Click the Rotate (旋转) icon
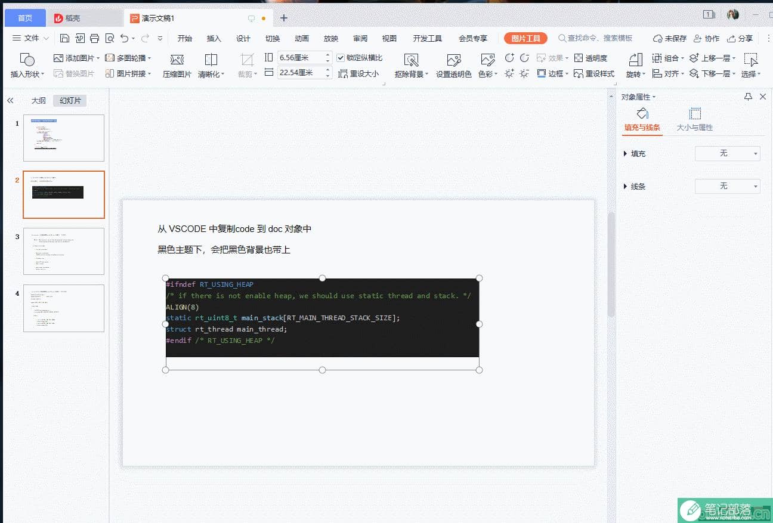Viewport: 773px width, 523px height. (x=636, y=60)
